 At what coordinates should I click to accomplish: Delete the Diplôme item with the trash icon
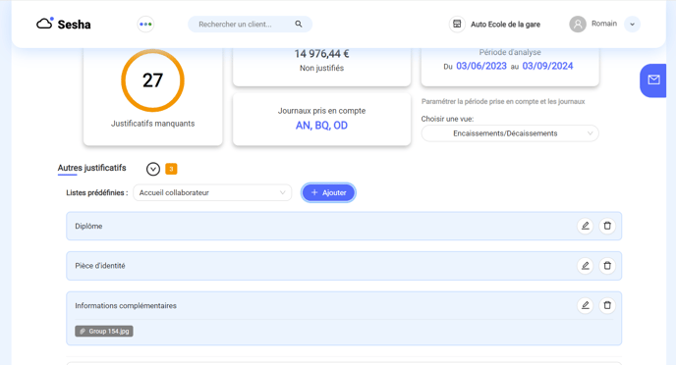click(607, 226)
